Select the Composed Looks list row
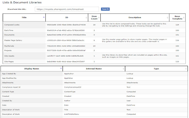This screenshot has height=118, width=189. pyautogui.click(x=12, y=25)
